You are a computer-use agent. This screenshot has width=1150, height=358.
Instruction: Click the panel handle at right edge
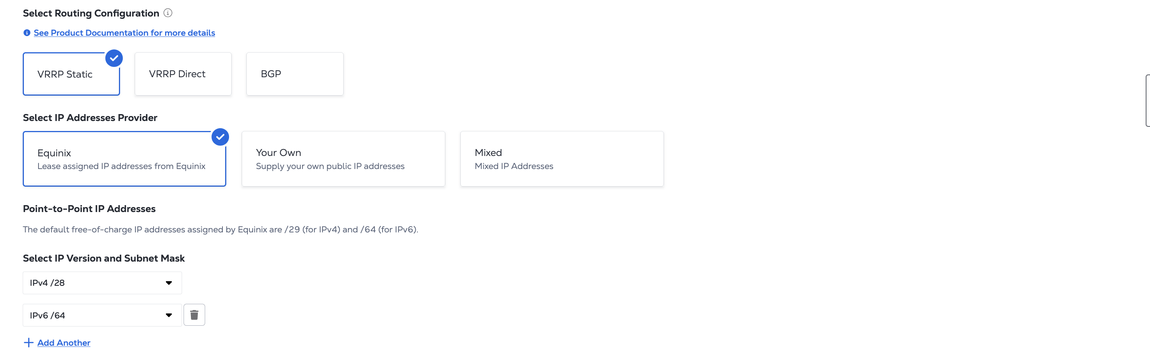pos(1147,101)
